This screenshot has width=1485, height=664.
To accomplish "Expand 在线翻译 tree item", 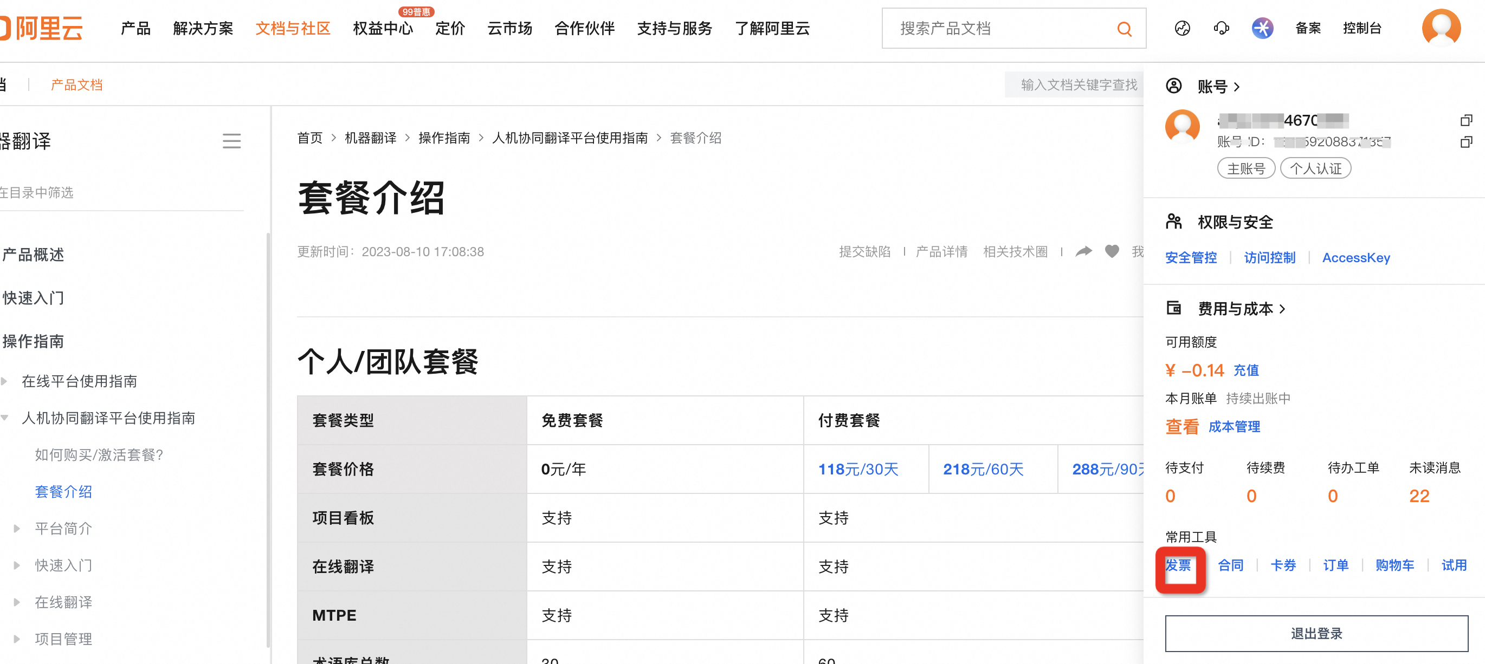I will pyautogui.click(x=17, y=602).
